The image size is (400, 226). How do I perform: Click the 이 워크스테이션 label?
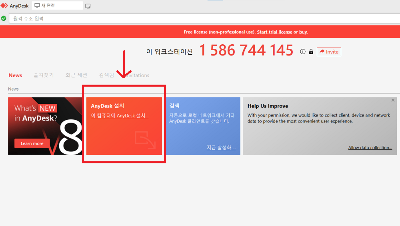point(169,52)
